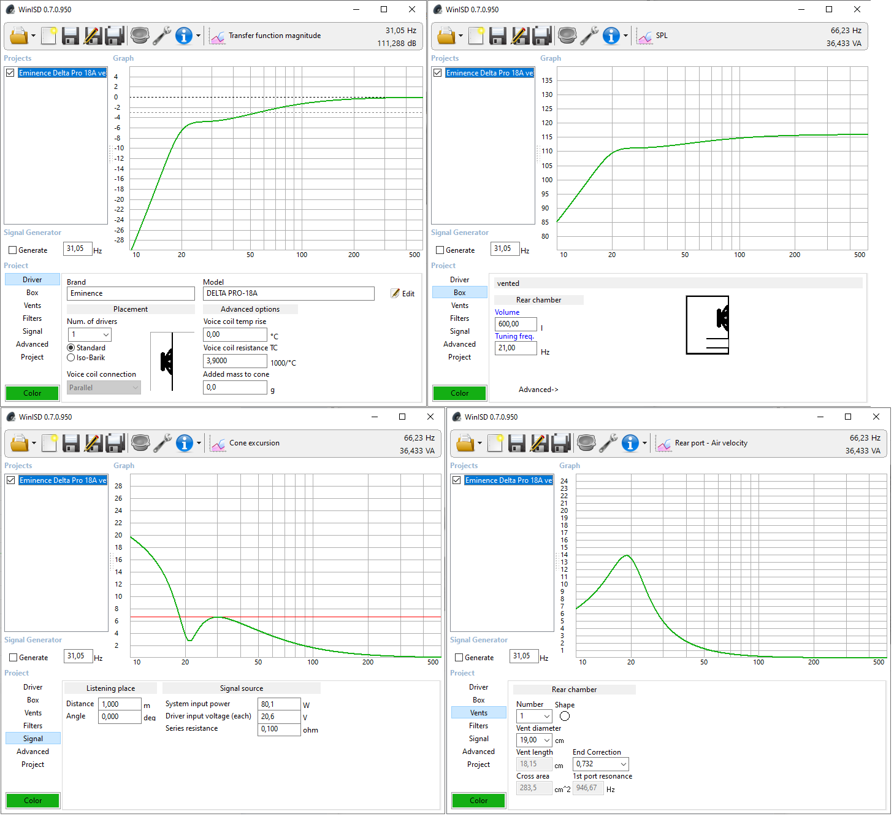The height and width of the screenshot is (816, 894).
Task: Switch to Driver tab in Cone excursion window
Action: (x=33, y=687)
